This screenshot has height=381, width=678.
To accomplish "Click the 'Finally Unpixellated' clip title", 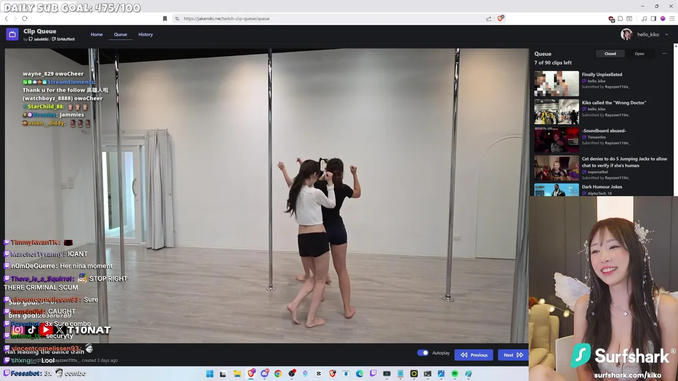I will click(602, 75).
